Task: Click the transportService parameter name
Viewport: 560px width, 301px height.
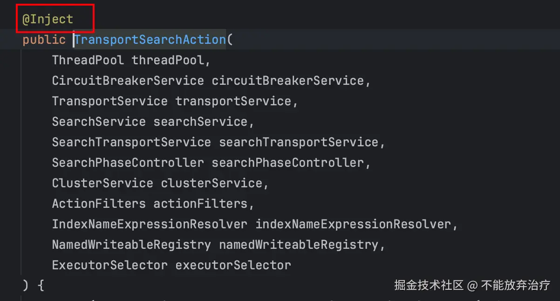Action: point(233,101)
